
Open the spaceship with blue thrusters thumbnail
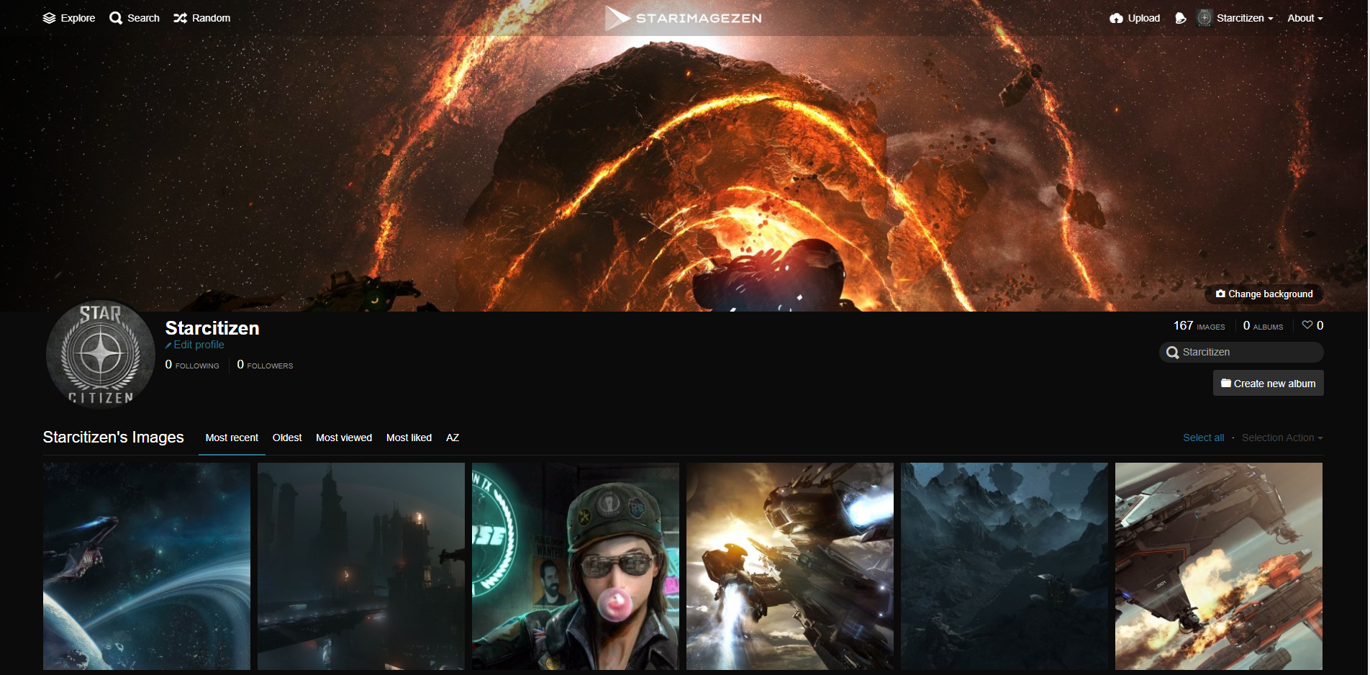790,566
